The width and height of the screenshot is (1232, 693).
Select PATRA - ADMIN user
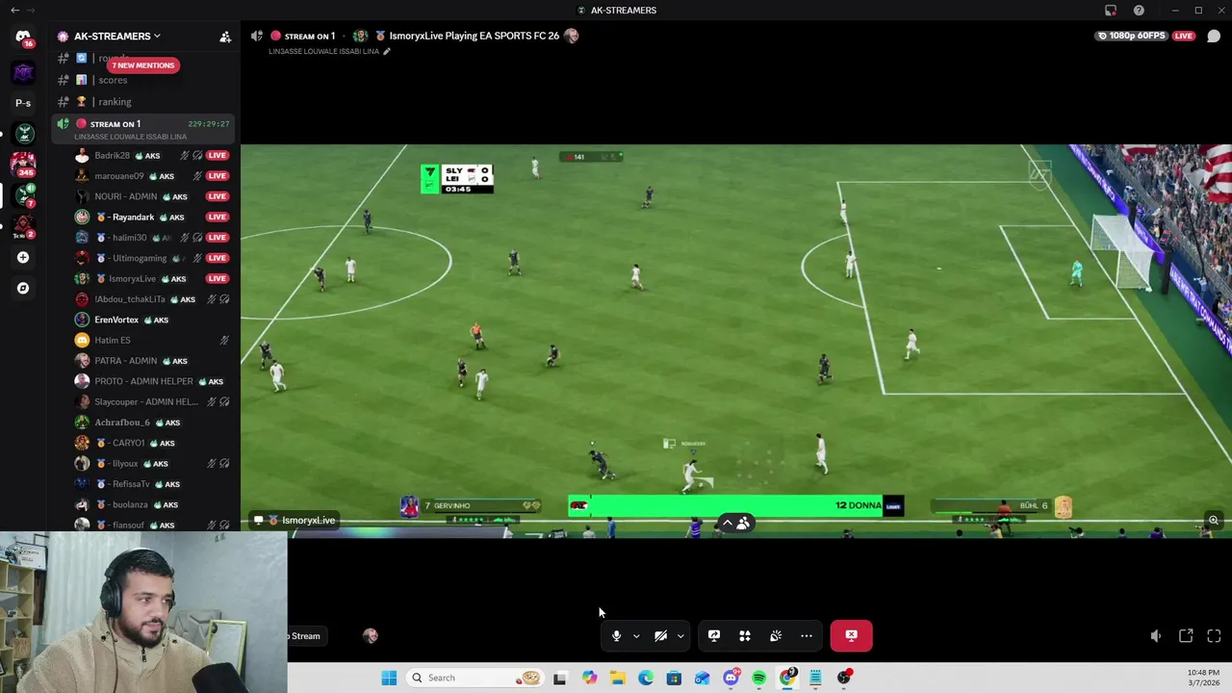click(x=152, y=361)
